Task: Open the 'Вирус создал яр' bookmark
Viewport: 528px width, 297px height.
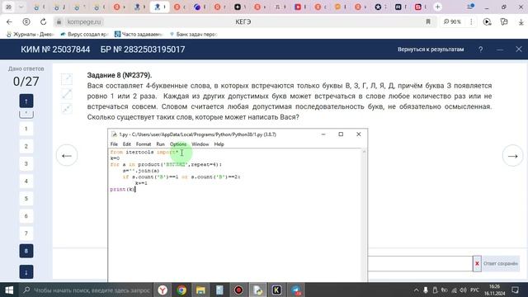Action: (84, 34)
